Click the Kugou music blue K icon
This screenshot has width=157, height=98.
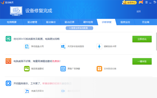coord(8,83)
